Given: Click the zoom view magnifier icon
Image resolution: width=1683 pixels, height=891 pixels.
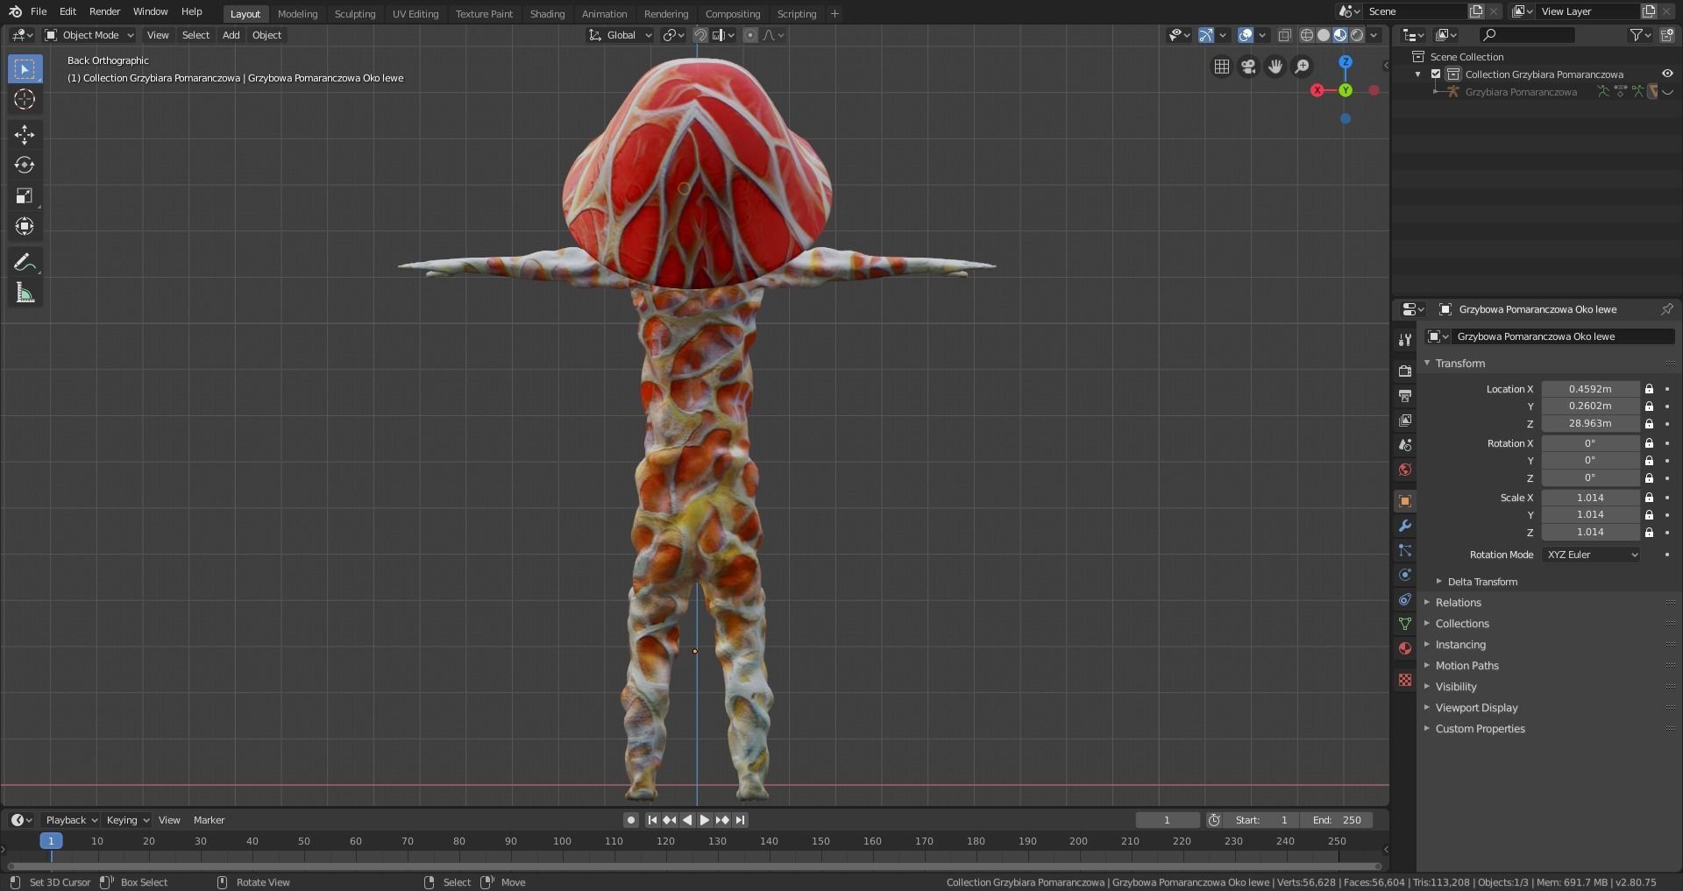Looking at the screenshot, I should [1303, 67].
